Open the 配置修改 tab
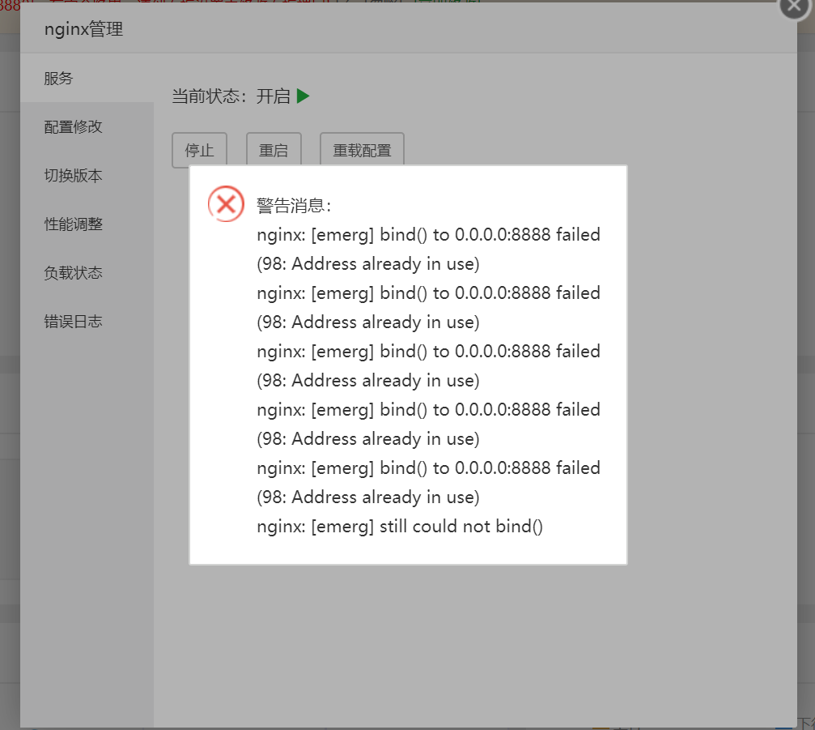Image resolution: width=815 pixels, height=730 pixels. pyautogui.click(x=87, y=127)
